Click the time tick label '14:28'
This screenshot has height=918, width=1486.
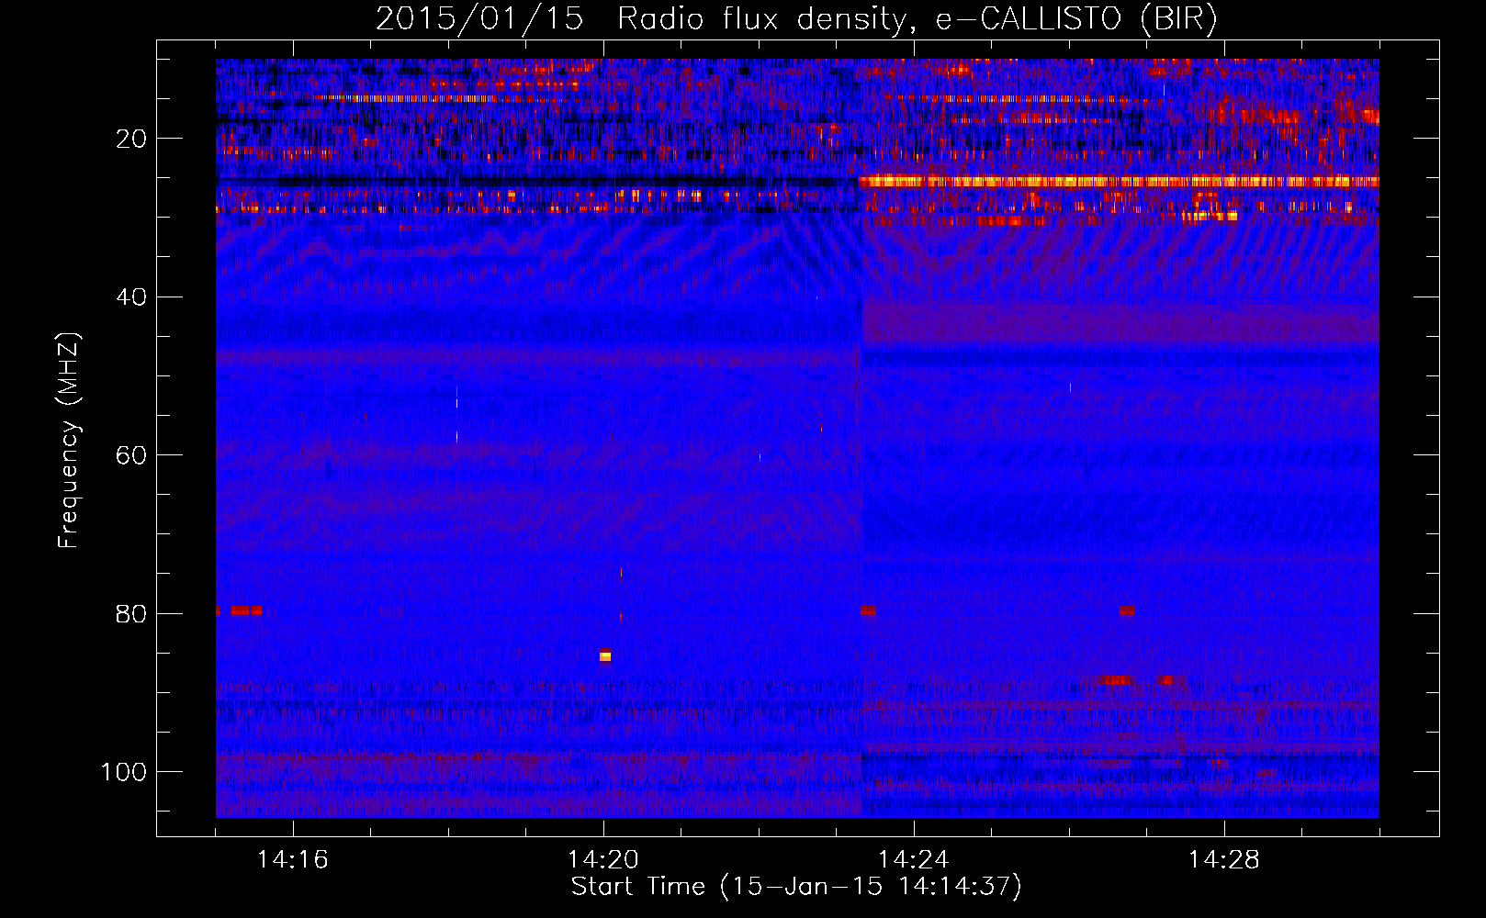[1223, 860]
